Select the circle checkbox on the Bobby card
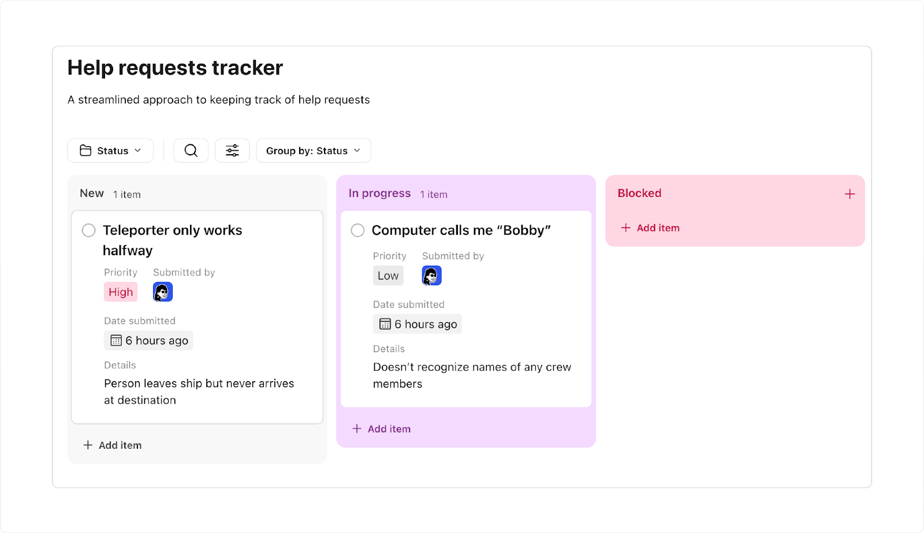This screenshot has height=533, width=924. pyautogui.click(x=357, y=230)
